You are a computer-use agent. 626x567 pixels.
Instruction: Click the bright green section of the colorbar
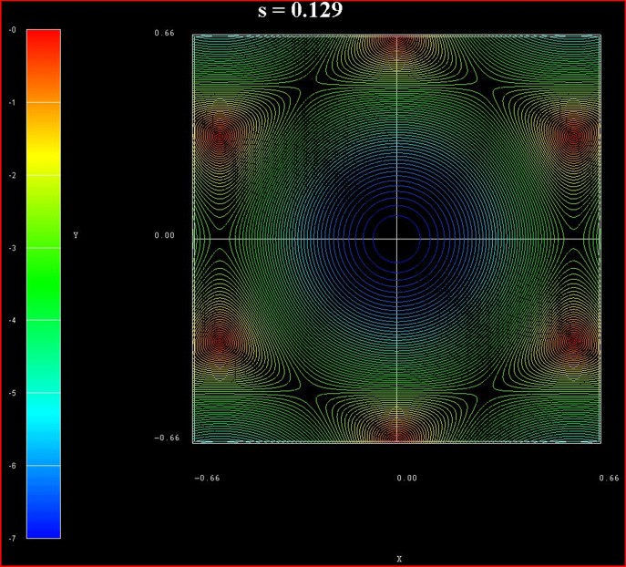coord(43,301)
